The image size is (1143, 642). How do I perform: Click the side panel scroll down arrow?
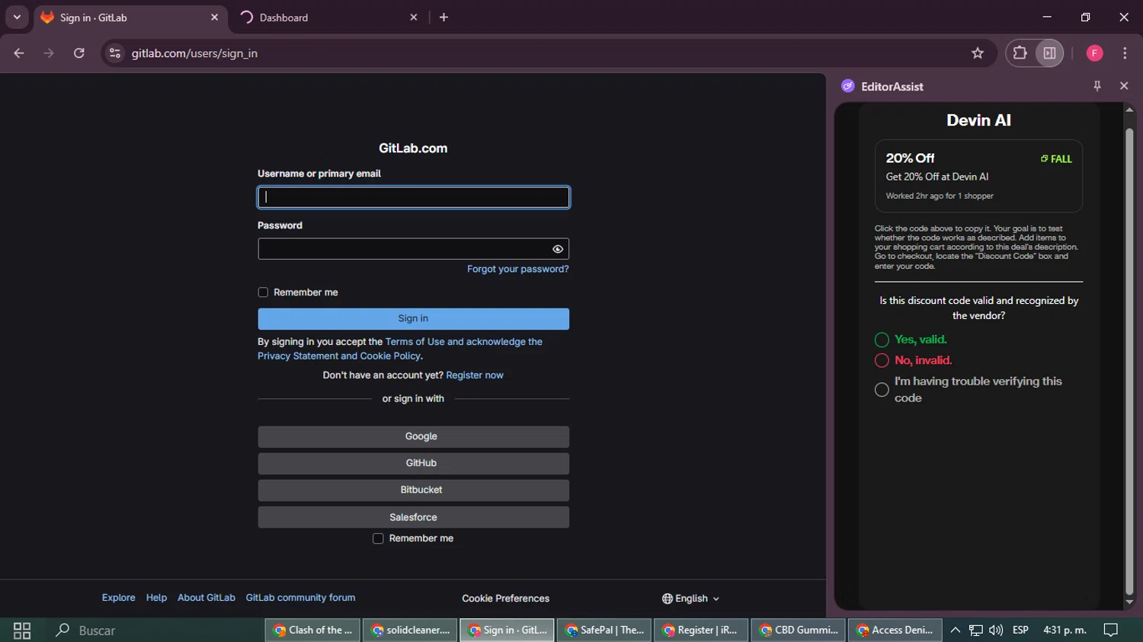point(1129,602)
